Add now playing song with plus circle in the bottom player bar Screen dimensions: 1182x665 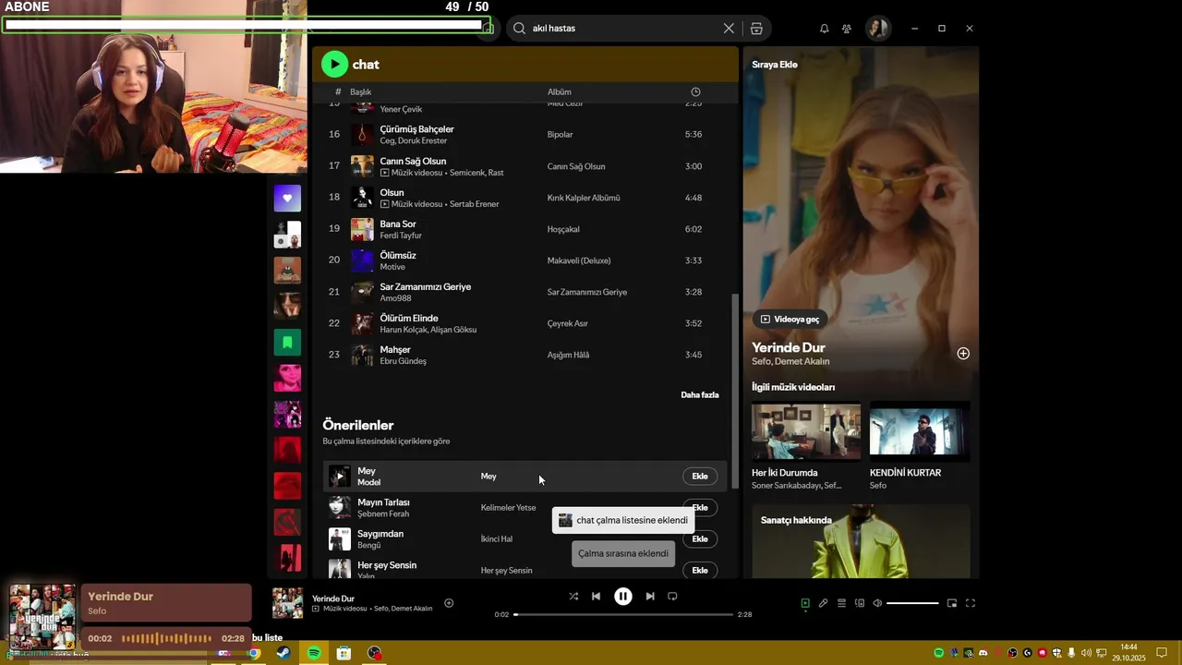click(449, 603)
